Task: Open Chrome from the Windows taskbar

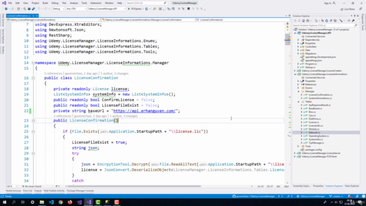Action: click(x=61, y=202)
